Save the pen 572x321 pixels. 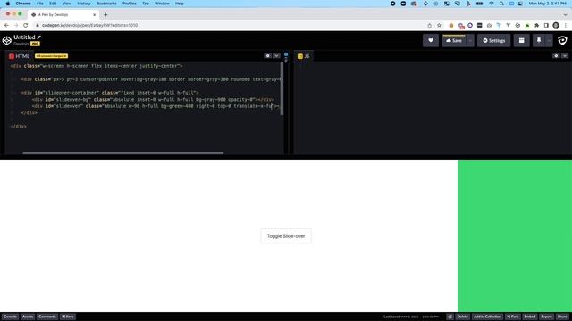point(454,40)
